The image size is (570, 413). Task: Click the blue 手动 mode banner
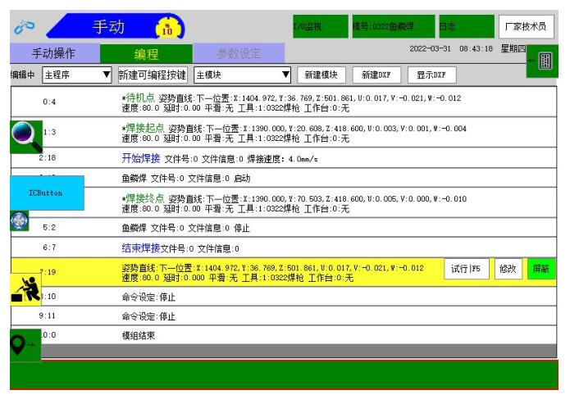point(116,26)
